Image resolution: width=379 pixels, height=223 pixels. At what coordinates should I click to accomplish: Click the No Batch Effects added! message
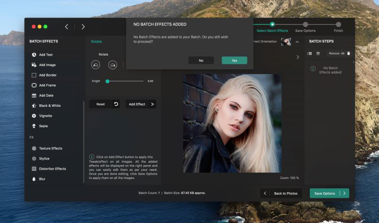tap(330, 70)
